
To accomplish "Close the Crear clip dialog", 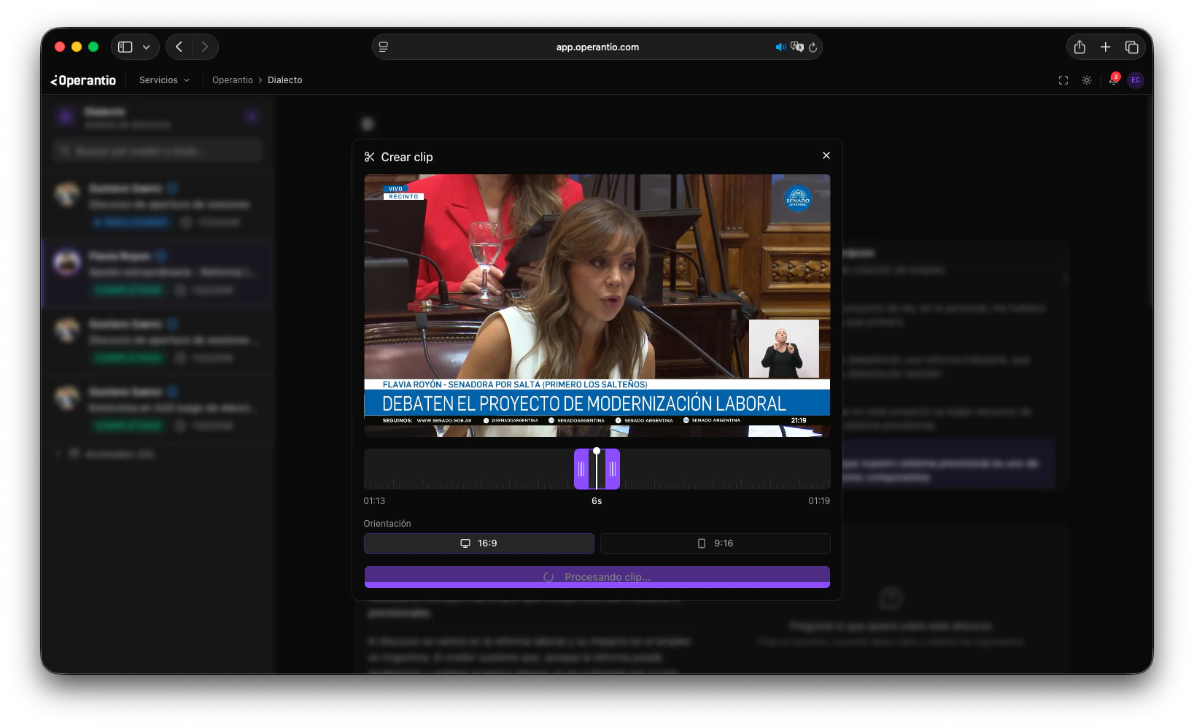I will [826, 155].
